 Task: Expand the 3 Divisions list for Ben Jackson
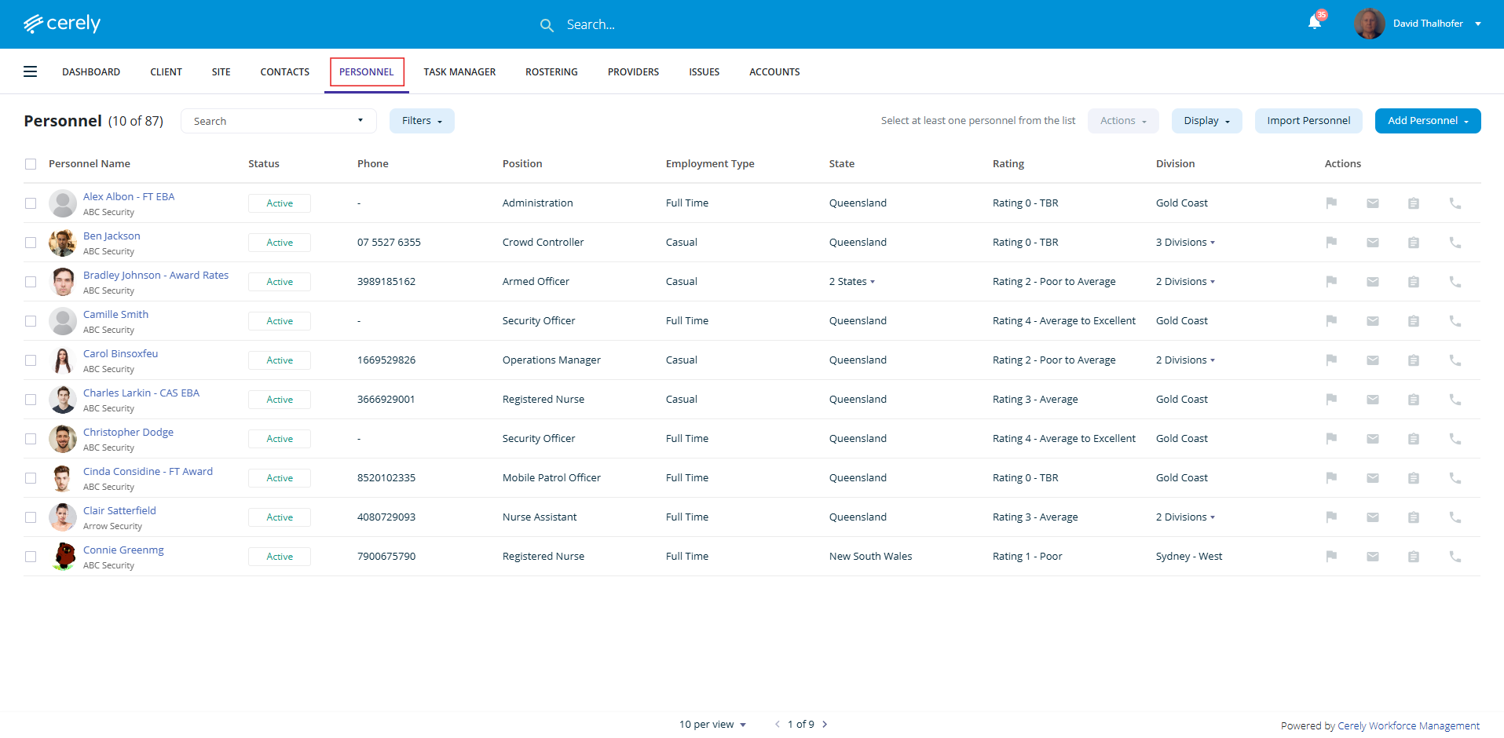point(1185,243)
